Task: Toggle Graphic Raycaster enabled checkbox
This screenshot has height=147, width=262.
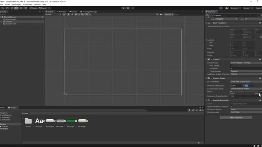Action: click(x=212, y=100)
